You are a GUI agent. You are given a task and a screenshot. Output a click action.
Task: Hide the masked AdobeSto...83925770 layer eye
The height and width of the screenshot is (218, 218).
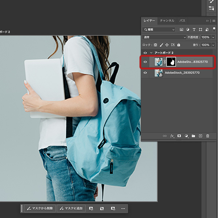pyautogui.click(x=145, y=62)
